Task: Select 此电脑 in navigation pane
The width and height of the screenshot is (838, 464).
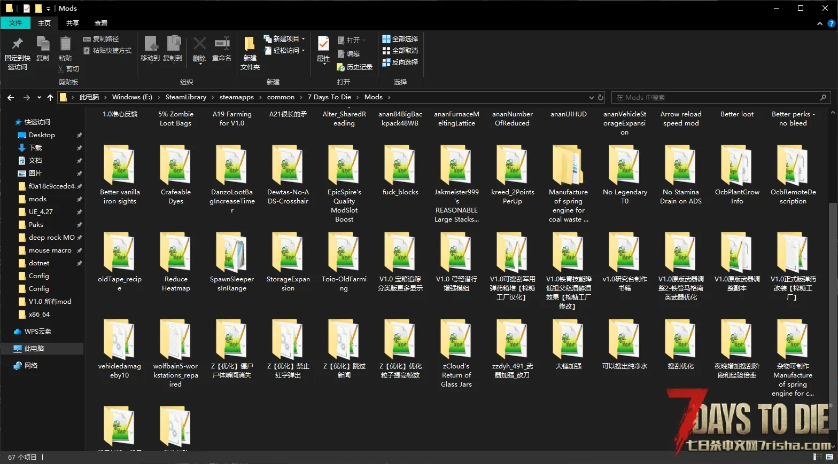Action: (43, 349)
